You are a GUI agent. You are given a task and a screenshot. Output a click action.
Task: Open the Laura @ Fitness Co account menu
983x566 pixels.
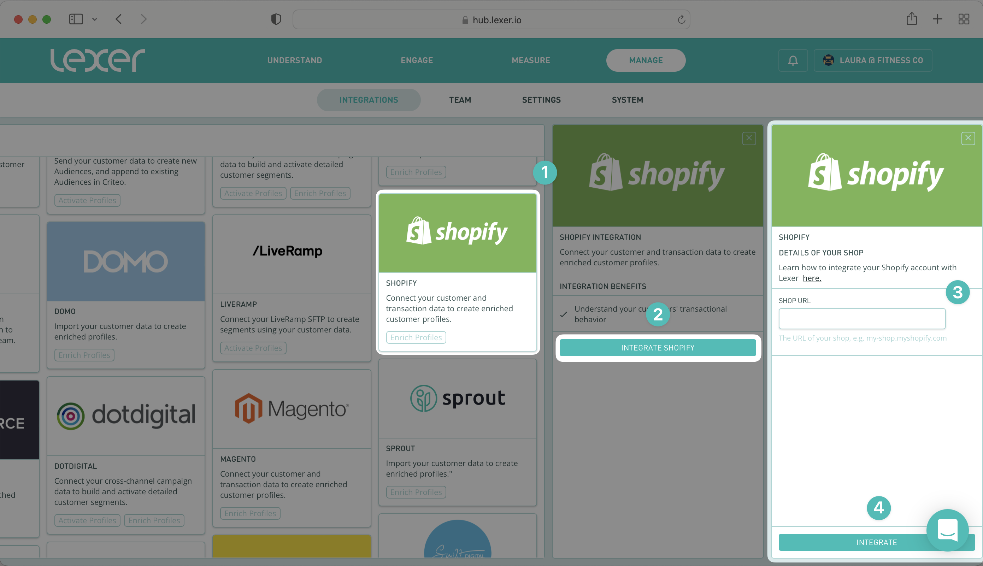tap(873, 60)
